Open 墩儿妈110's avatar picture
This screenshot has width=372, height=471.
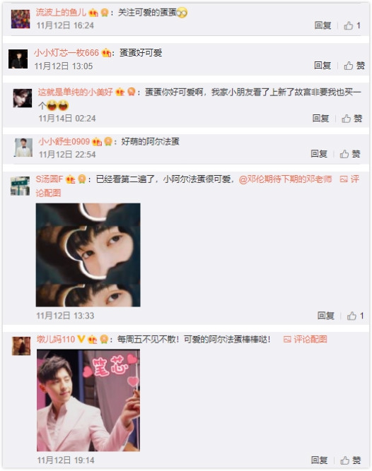21,346
